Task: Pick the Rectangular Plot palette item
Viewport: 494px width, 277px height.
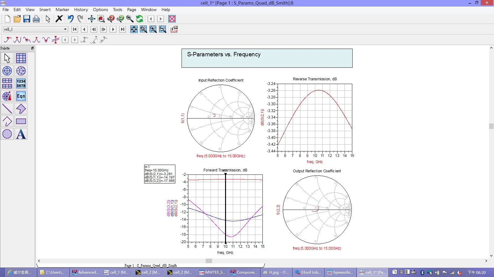Action: coord(21,58)
